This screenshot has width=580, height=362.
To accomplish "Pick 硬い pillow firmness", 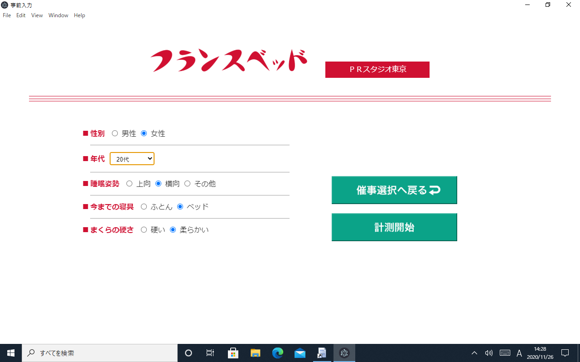I will coord(144,230).
